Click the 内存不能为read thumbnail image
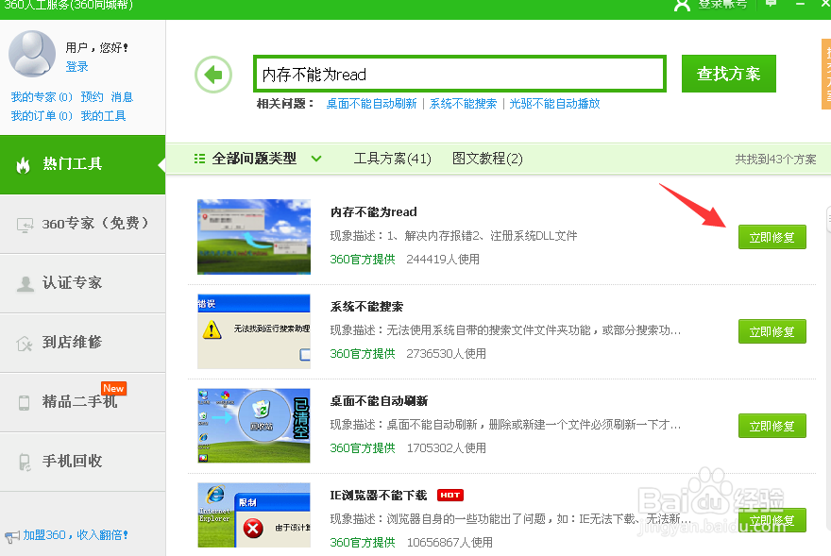The width and height of the screenshot is (831, 556). 253,236
